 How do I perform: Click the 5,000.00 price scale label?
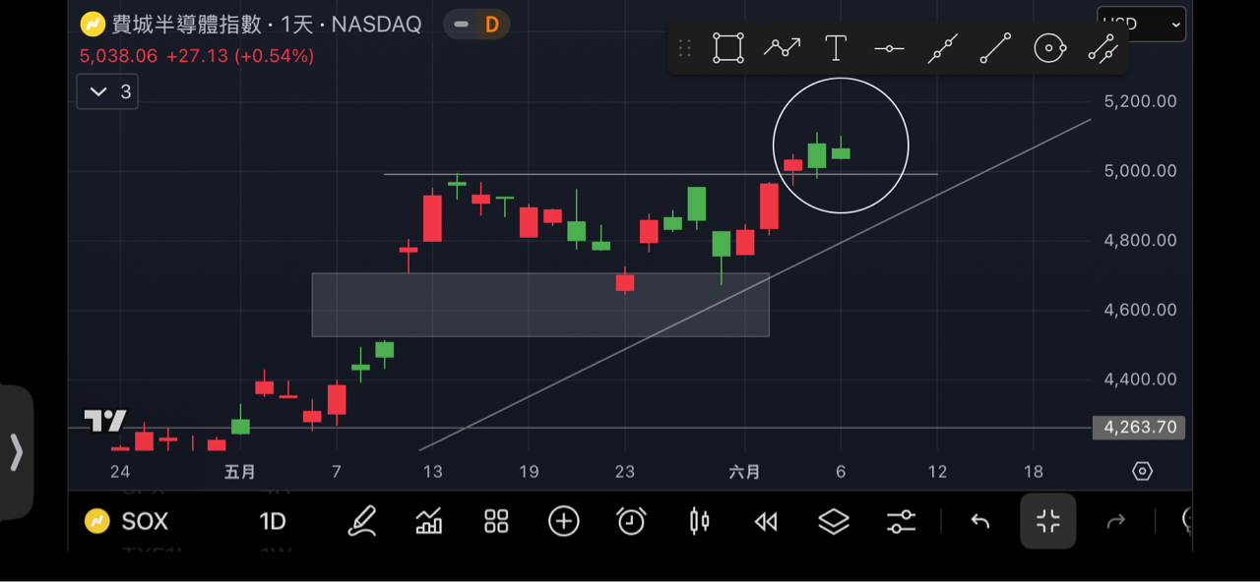tap(1140, 171)
